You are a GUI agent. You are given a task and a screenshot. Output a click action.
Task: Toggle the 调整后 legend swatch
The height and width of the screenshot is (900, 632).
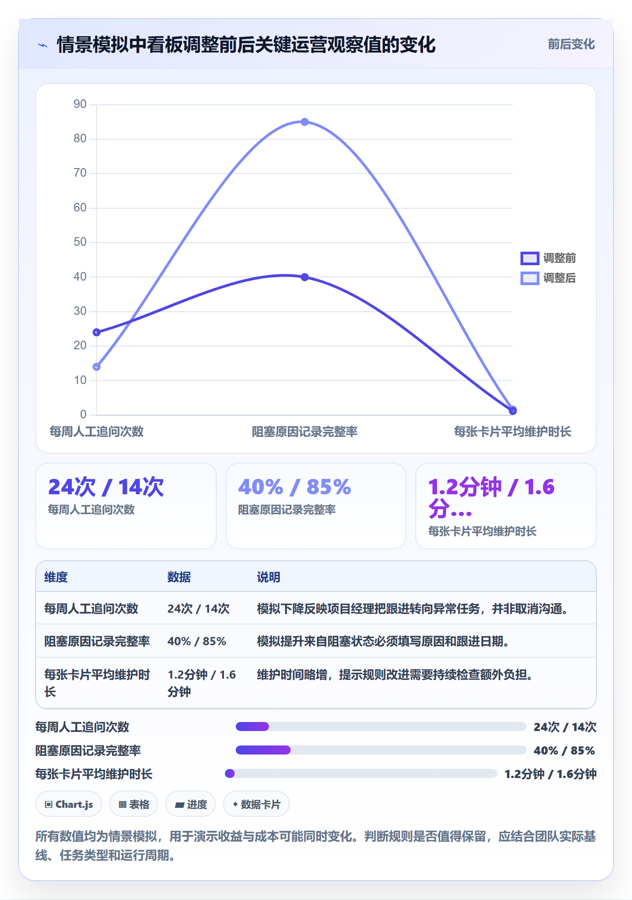point(530,278)
